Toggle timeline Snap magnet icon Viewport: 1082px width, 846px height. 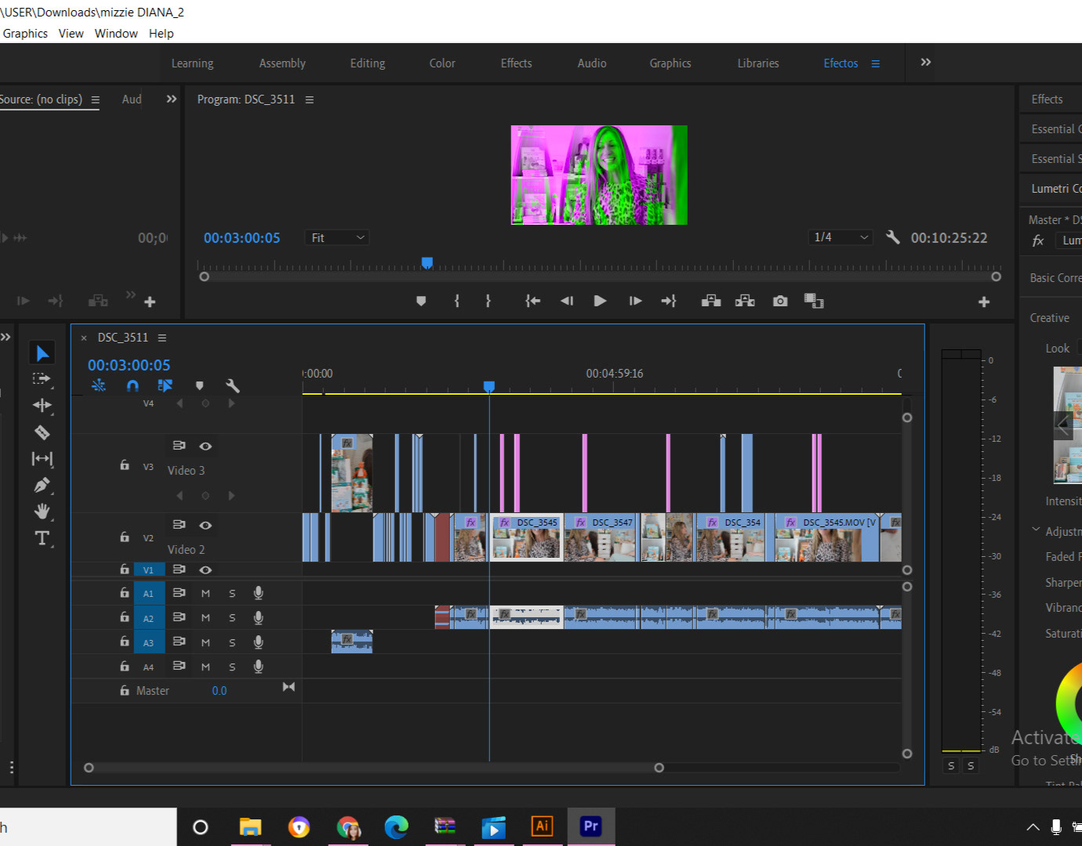tap(133, 385)
